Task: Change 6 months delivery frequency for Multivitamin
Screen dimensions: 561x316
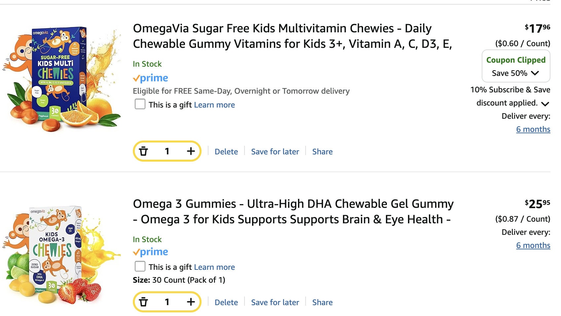Action: click(533, 129)
